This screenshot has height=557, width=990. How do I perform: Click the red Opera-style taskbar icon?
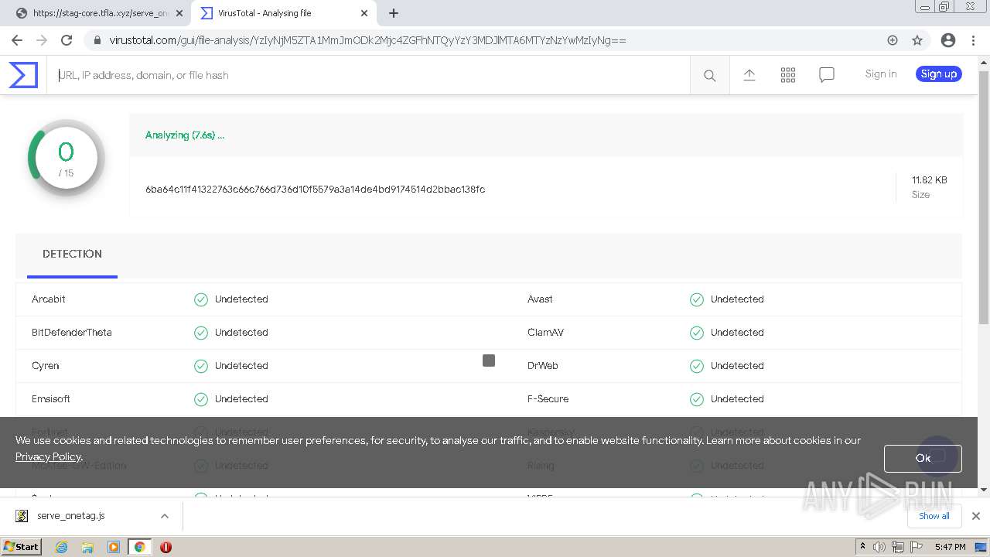pos(166,547)
